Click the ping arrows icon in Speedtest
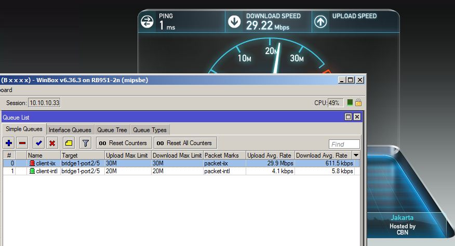The width and height of the screenshot is (455, 246). [x=147, y=21]
